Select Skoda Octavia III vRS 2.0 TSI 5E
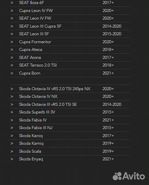This screenshot has width=149, height=185. tap(48, 104)
